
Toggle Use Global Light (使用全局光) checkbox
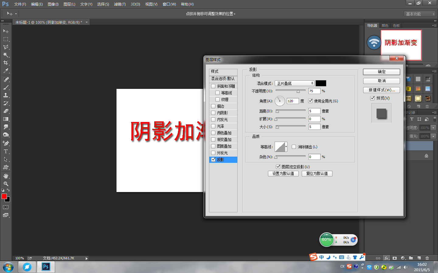(310, 101)
